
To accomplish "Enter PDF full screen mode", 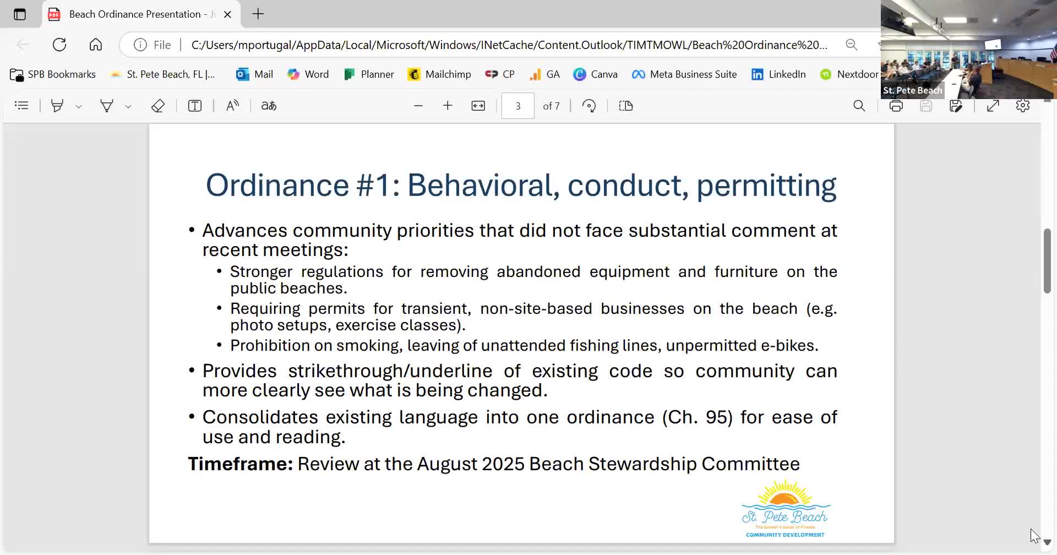I will (993, 106).
